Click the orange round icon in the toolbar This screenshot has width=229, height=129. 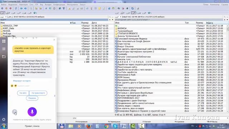[x=6, y=8]
